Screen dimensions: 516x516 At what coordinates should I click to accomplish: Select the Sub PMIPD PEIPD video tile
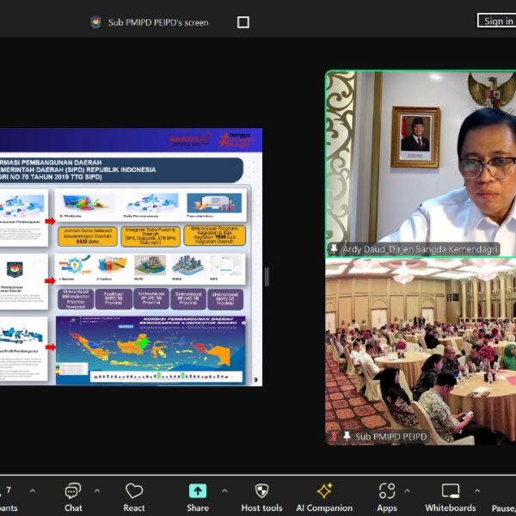421,352
